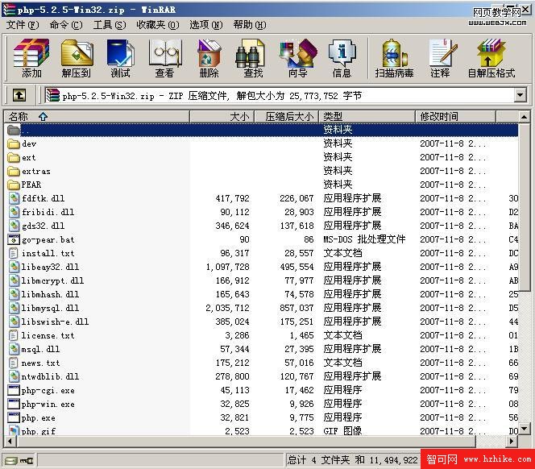Select the msql.dll file
The width and height of the screenshot is (535, 469).
(40, 349)
